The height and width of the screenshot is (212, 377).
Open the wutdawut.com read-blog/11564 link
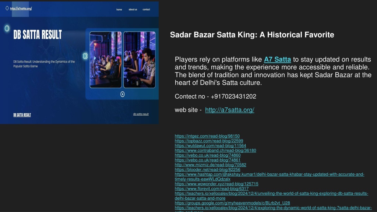pos(210,146)
